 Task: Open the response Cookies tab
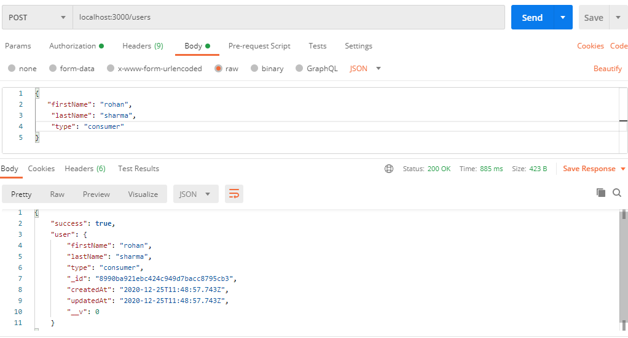coord(41,169)
